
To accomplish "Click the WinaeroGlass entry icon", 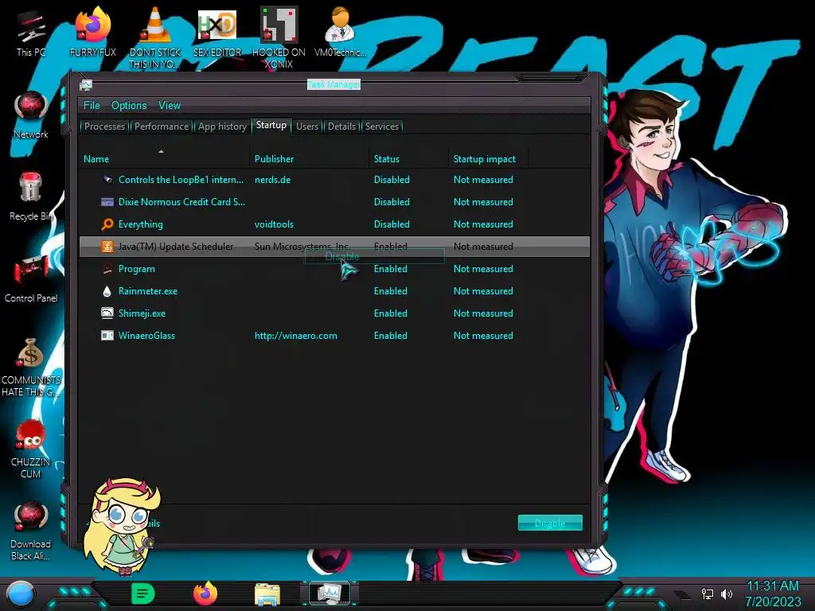I will click(107, 335).
